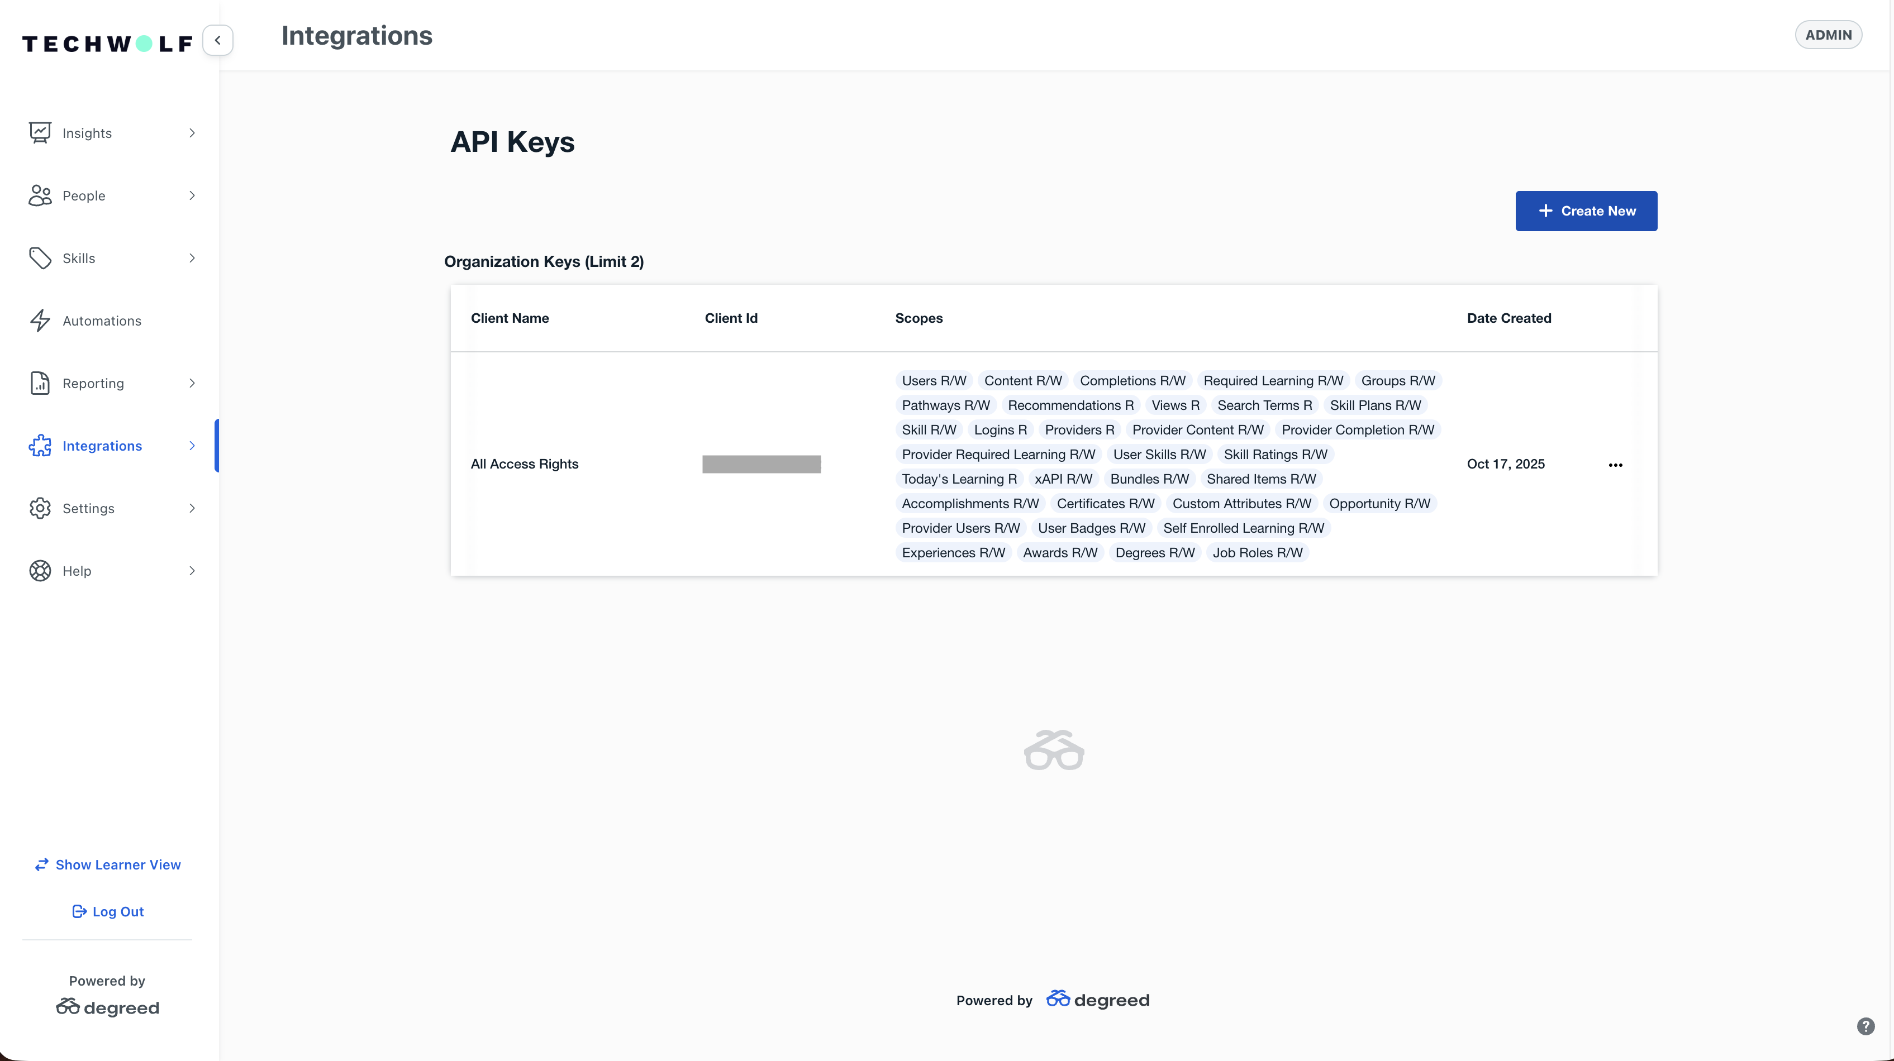The height and width of the screenshot is (1061, 1894).
Task: Select the People menu item
Action: point(84,195)
